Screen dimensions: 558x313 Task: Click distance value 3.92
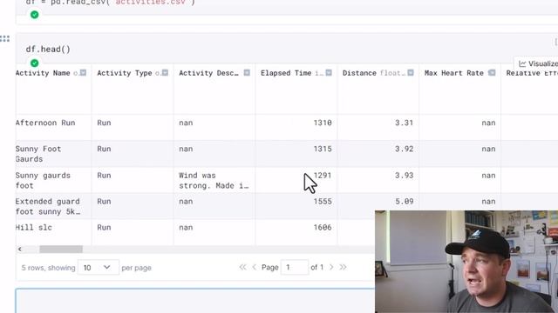pos(405,149)
